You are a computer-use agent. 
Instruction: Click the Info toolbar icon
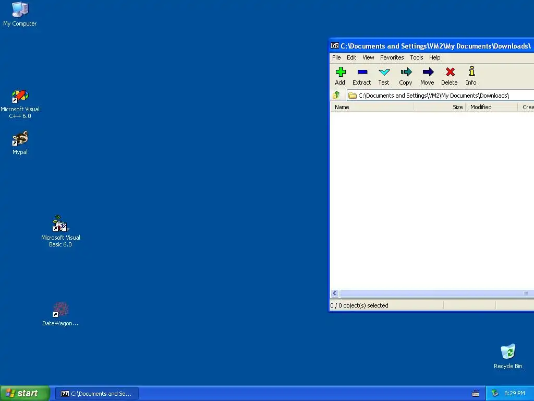point(471,76)
